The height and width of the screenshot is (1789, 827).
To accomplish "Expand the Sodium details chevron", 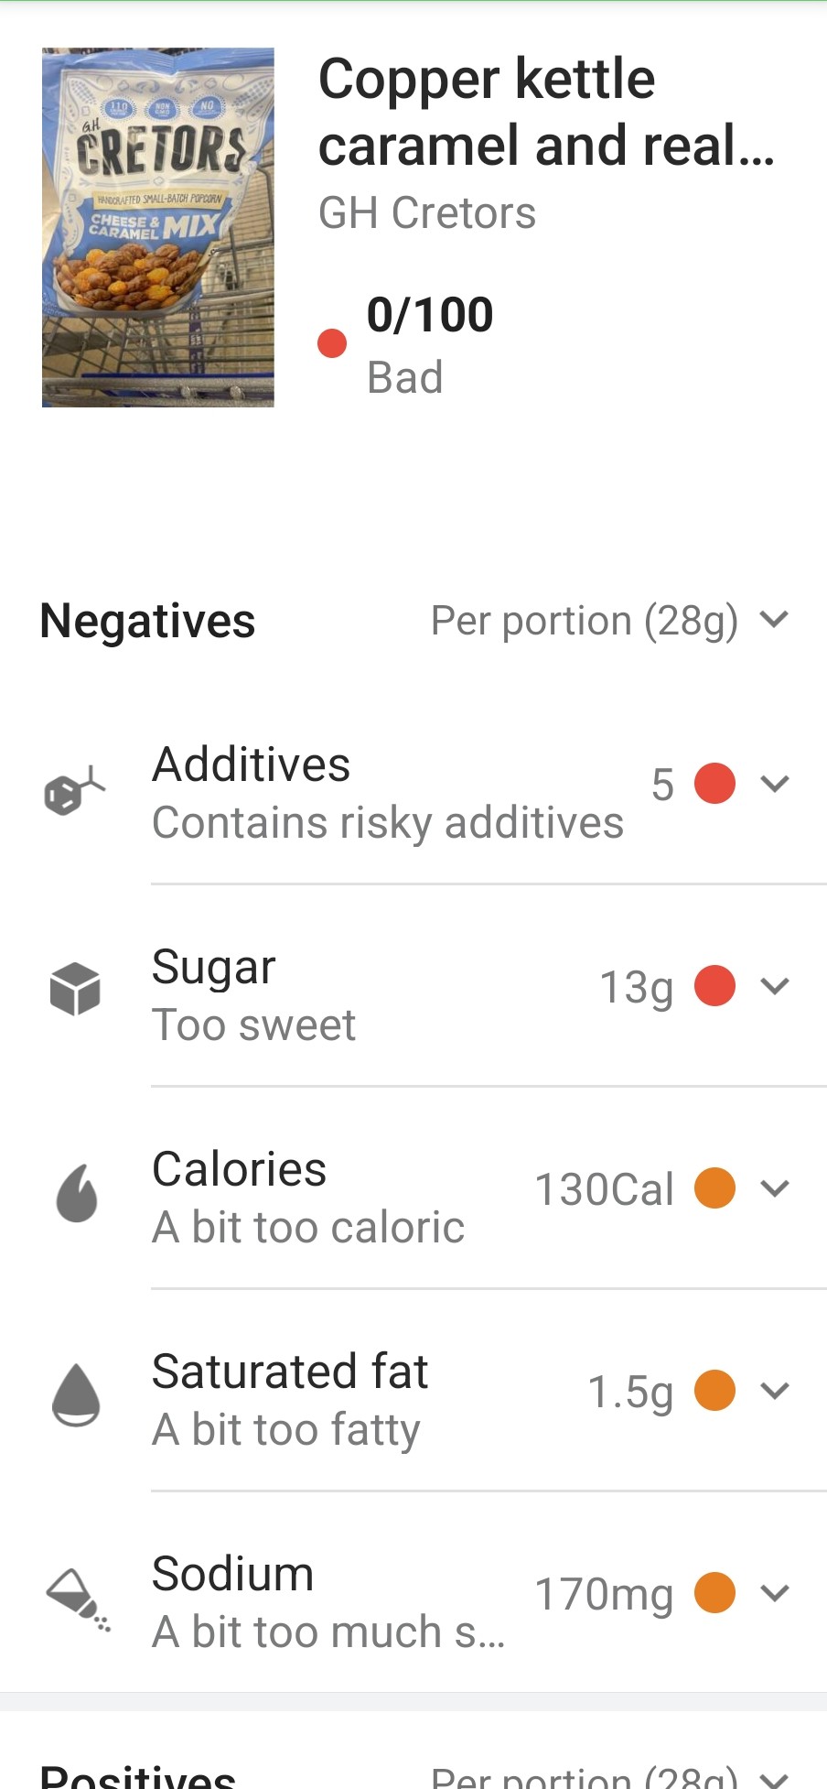I will pyautogui.click(x=775, y=1593).
